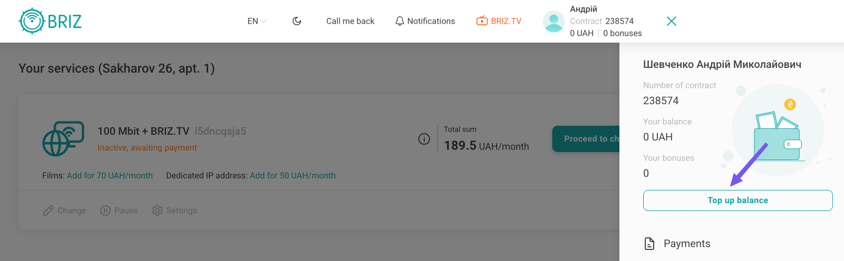The width and height of the screenshot is (844, 261).
Task: Open Payments in the side panel
Action: (686, 244)
